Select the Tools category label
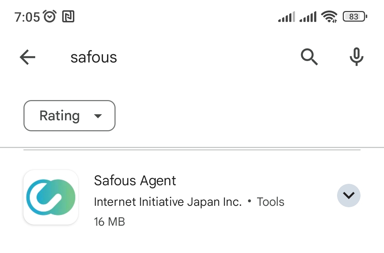The image size is (384, 253). point(271,202)
